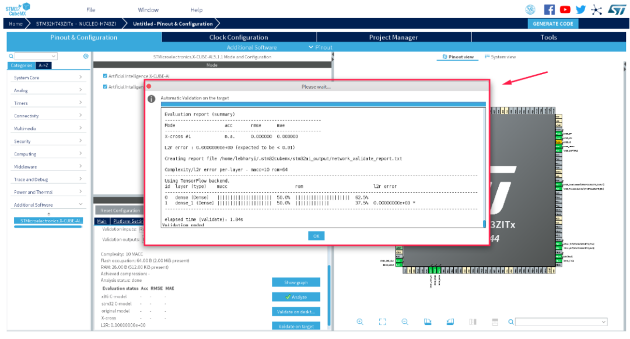This screenshot has width=630, height=339.
Task: Click the validation progress bar
Action: point(323,104)
